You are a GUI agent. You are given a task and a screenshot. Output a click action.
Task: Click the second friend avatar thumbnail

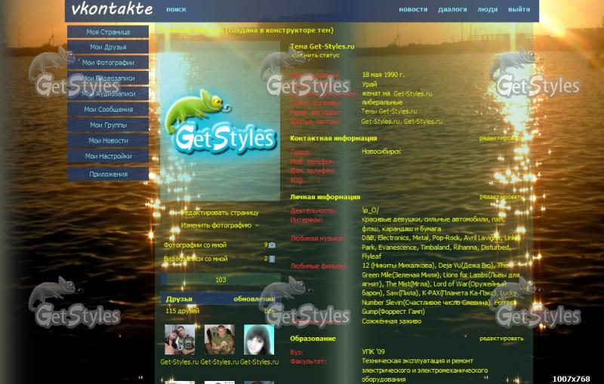tap(219, 340)
